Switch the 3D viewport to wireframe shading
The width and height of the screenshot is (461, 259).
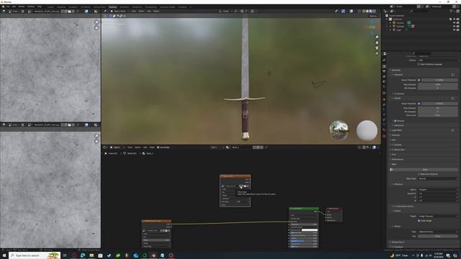(x=364, y=12)
